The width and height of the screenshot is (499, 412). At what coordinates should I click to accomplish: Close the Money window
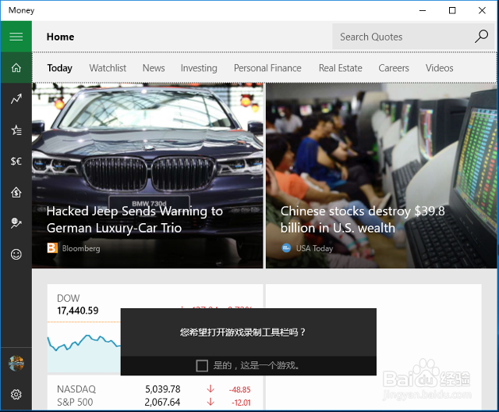[x=482, y=10]
